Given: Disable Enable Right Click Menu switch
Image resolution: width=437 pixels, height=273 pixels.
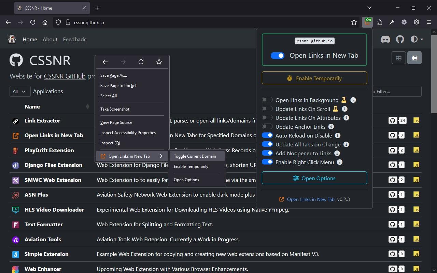Looking at the screenshot, I should (267, 162).
